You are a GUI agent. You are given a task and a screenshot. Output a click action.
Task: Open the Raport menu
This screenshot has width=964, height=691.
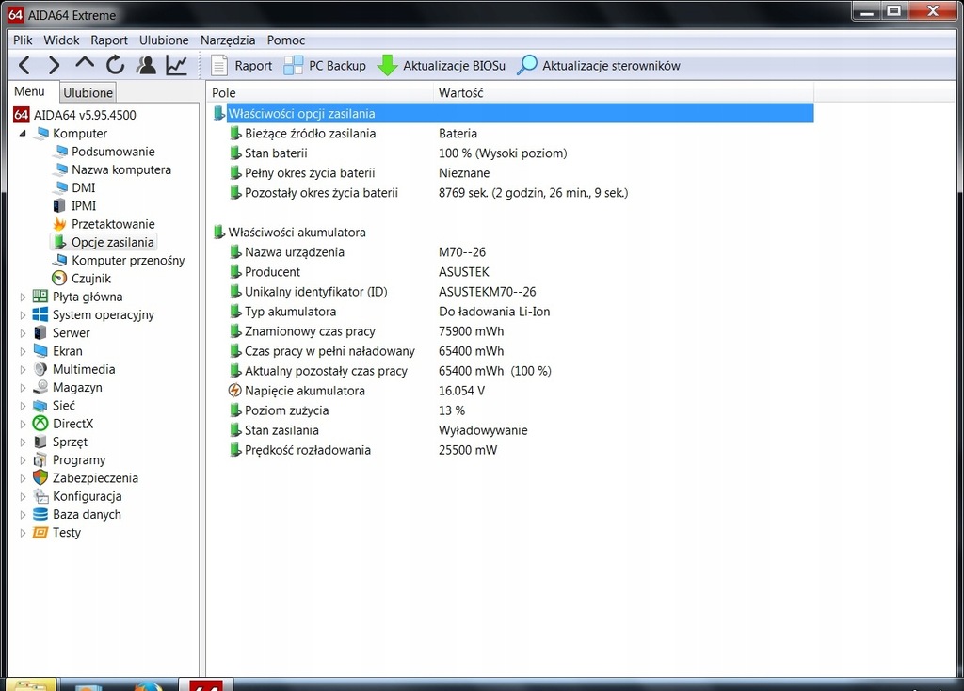[109, 40]
